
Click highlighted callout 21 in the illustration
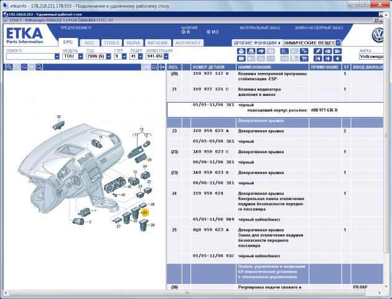coord(145,212)
